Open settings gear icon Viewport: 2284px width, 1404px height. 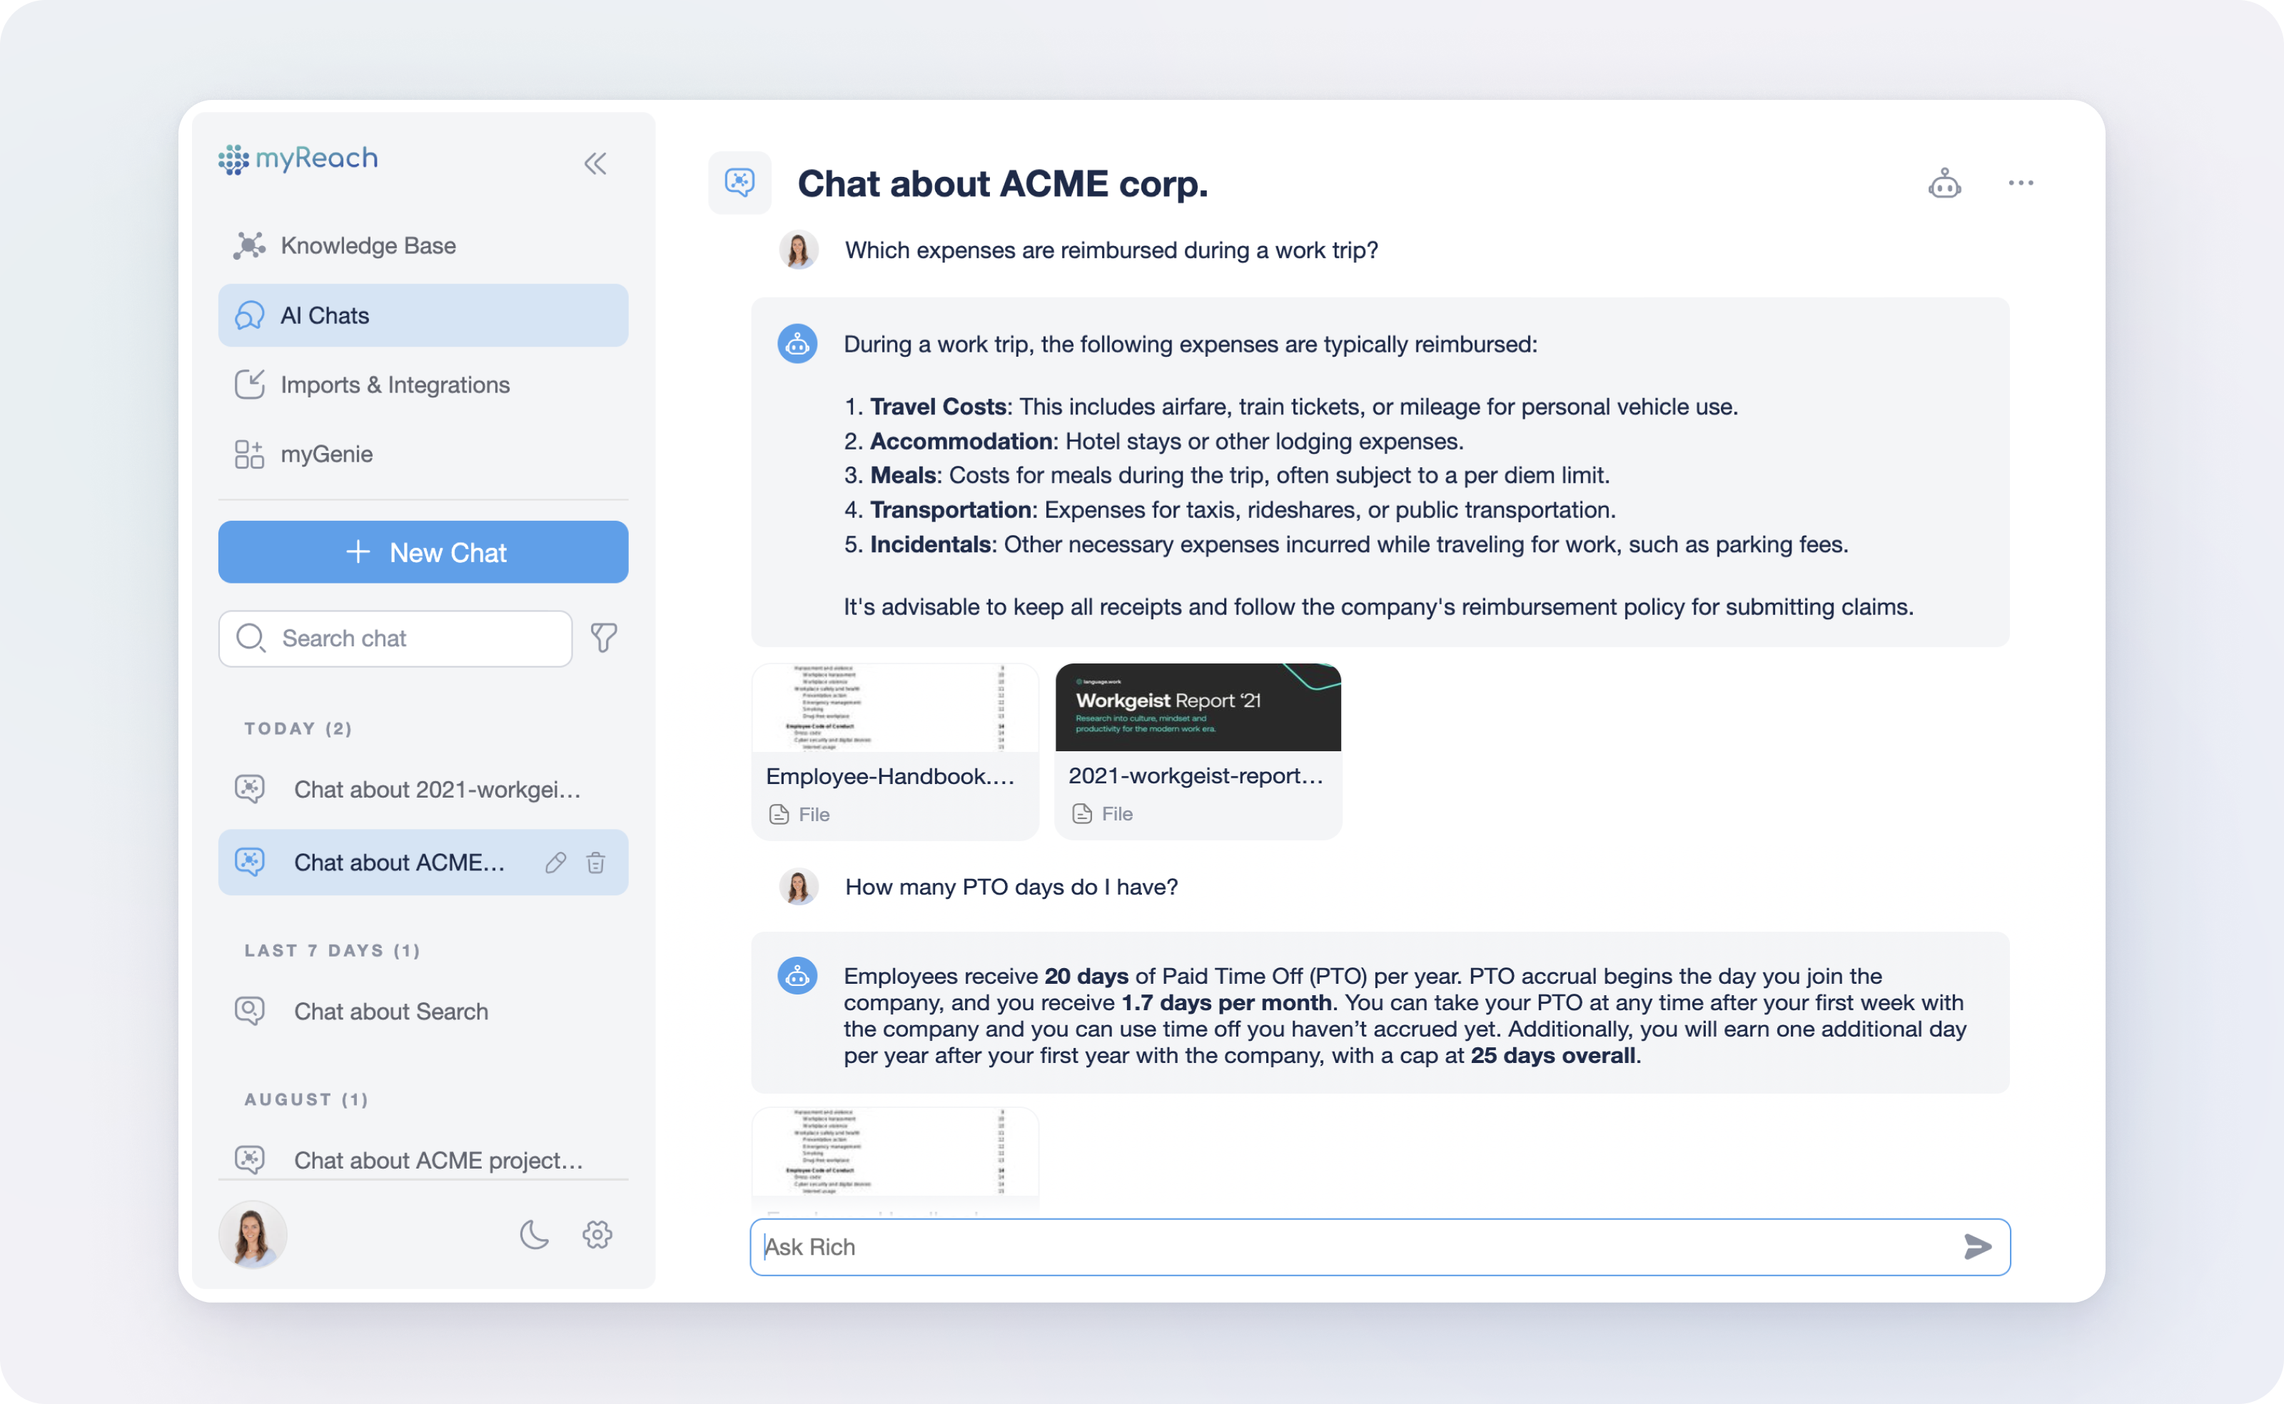(x=597, y=1234)
